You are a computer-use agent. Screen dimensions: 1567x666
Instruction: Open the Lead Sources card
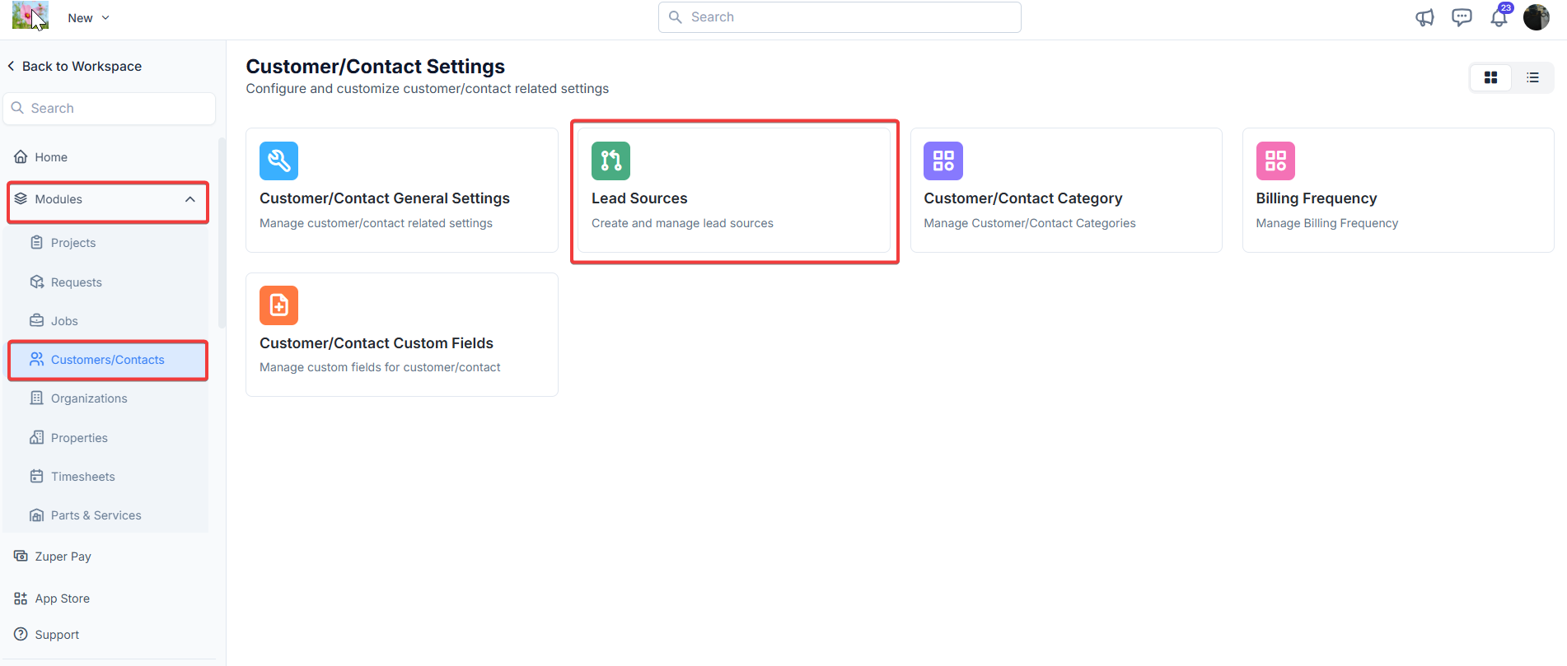(x=734, y=190)
